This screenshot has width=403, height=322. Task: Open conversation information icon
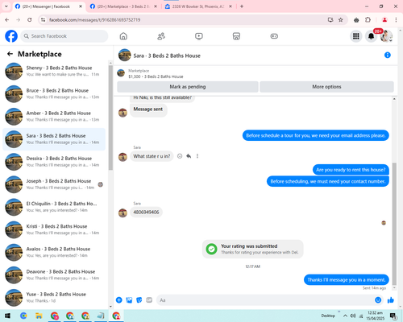pos(388,55)
